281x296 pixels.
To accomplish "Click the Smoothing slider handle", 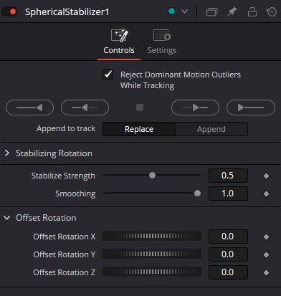I will click(197, 194).
